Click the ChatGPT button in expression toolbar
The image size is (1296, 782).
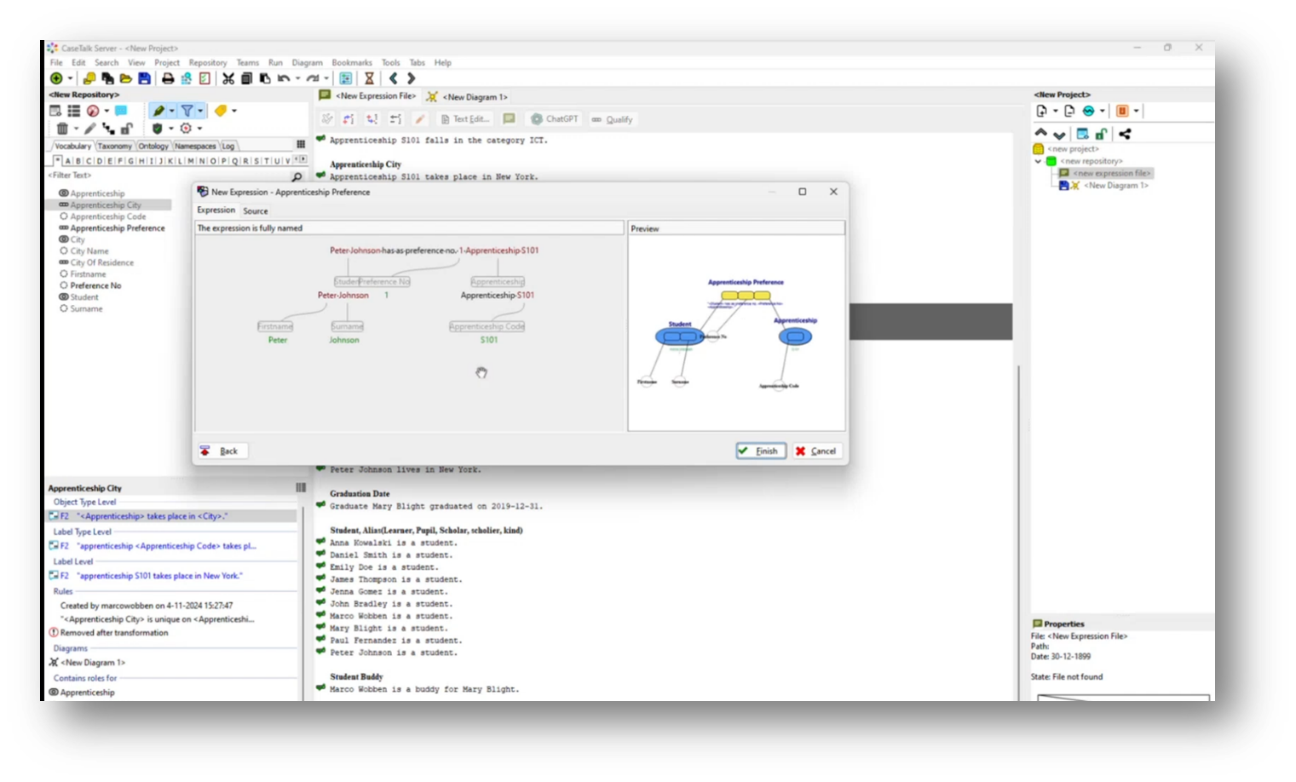(554, 119)
